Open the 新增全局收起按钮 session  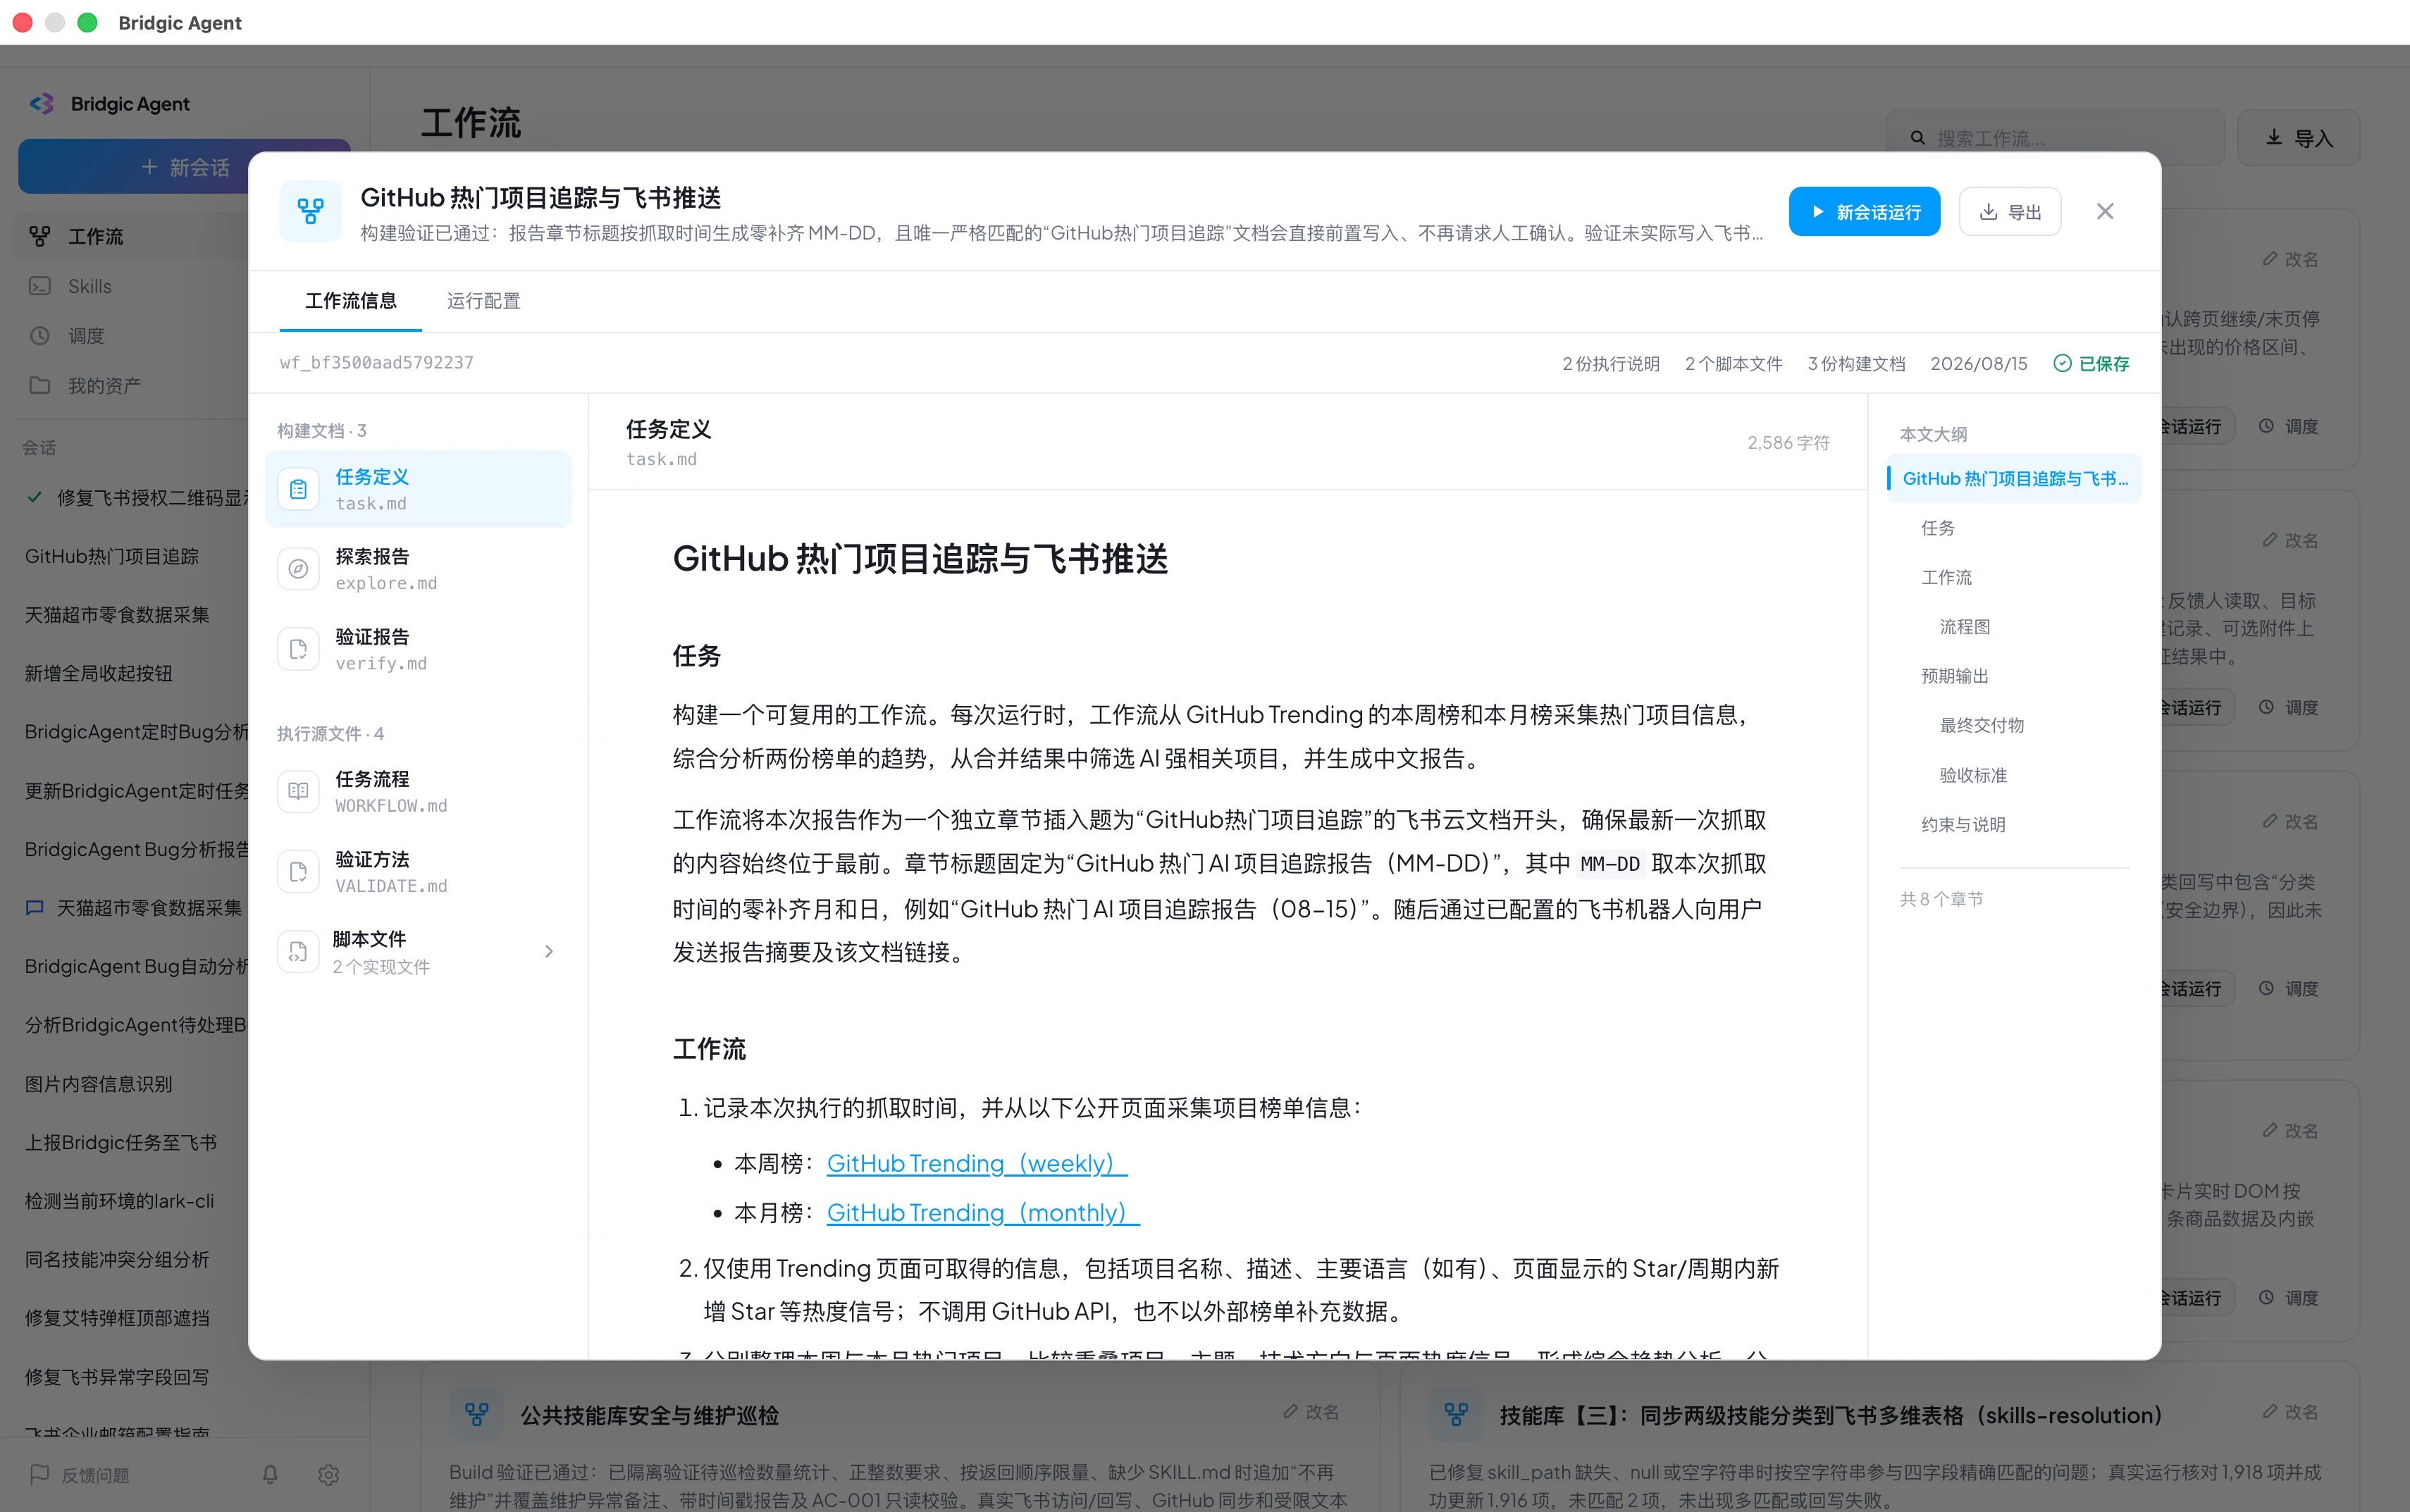pos(98,673)
